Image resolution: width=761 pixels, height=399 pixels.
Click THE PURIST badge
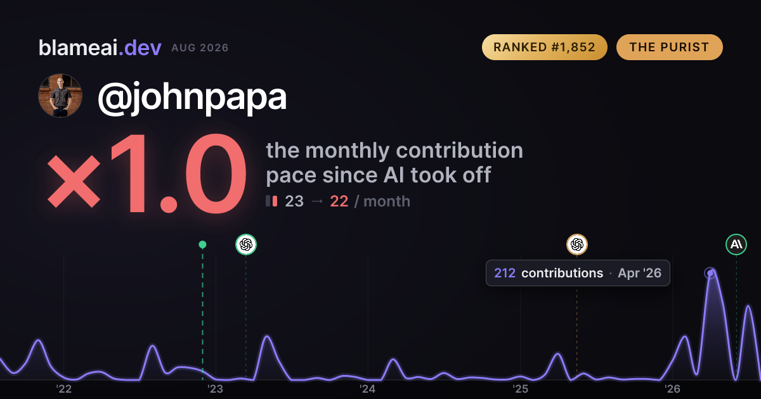click(x=669, y=47)
